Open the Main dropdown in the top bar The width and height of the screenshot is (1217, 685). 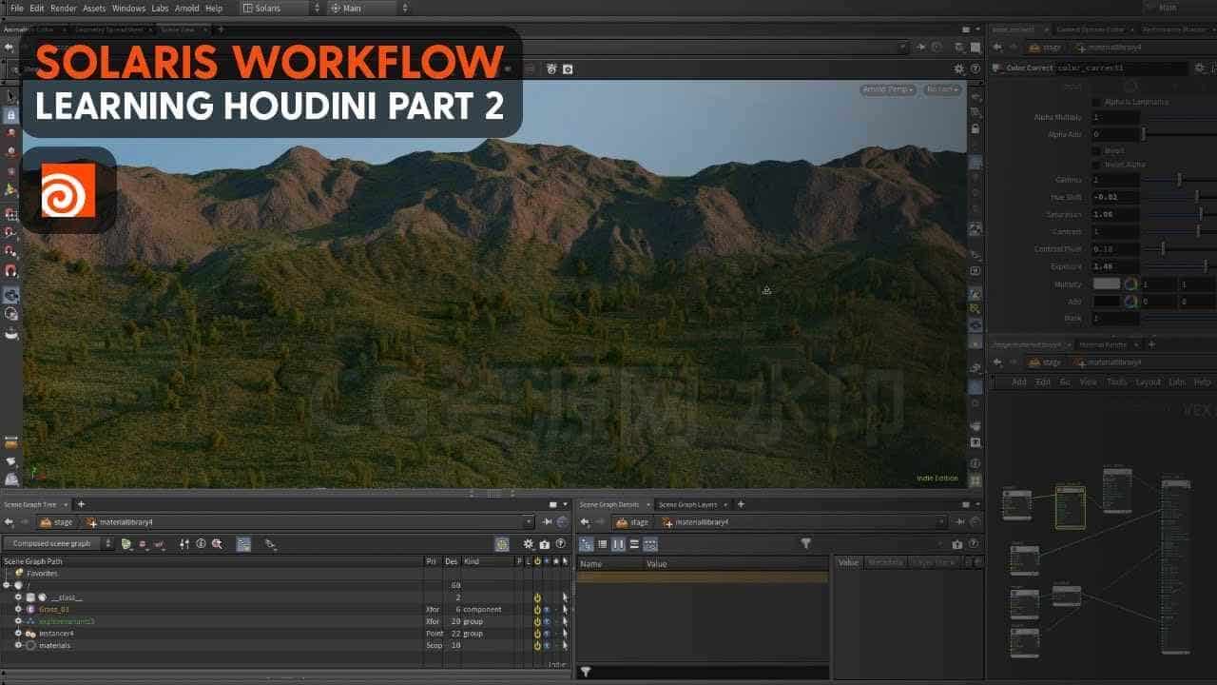pos(370,8)
